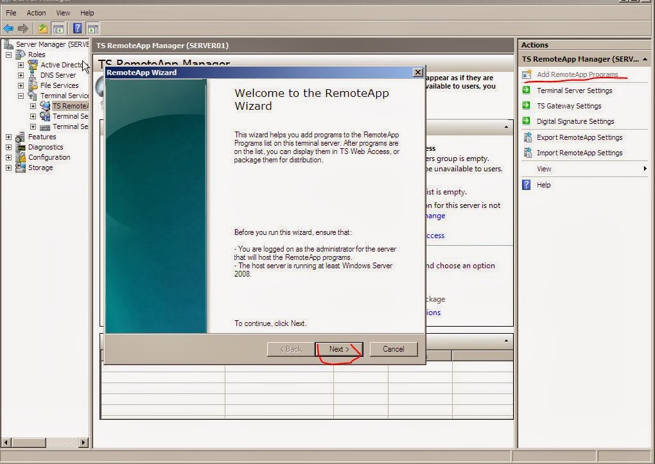
Task: Open the File menu
Action: (x=11, y=13)
